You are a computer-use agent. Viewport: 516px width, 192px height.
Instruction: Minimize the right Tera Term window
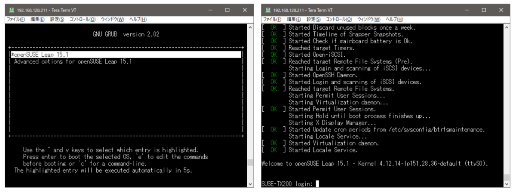point(467,10)
